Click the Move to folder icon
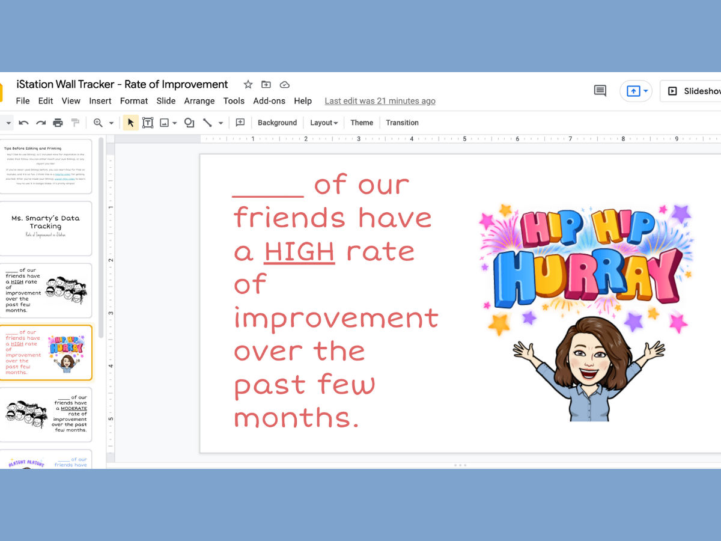This screenshot has width=721, height=541. point(266,85)
